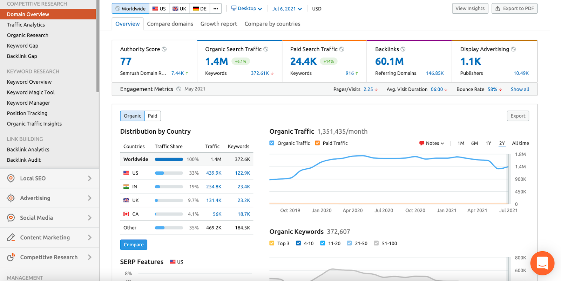The height and width of the screenshot is (281, 561).
Task: Open the orange live chat bubble
Action: tap(542, 263)
